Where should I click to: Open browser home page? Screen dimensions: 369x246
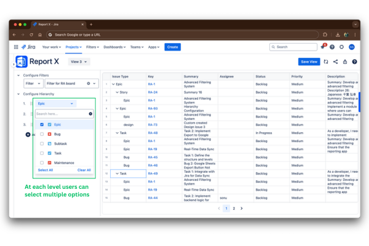pyautogui.click(x=40, y=34)
